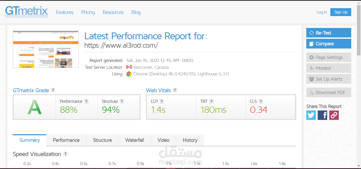Viewport: 361px width, 169px height.
Task: Open help for GTmetrix Grade question mark
Action: pyautogui.click(x=53, y=90)
